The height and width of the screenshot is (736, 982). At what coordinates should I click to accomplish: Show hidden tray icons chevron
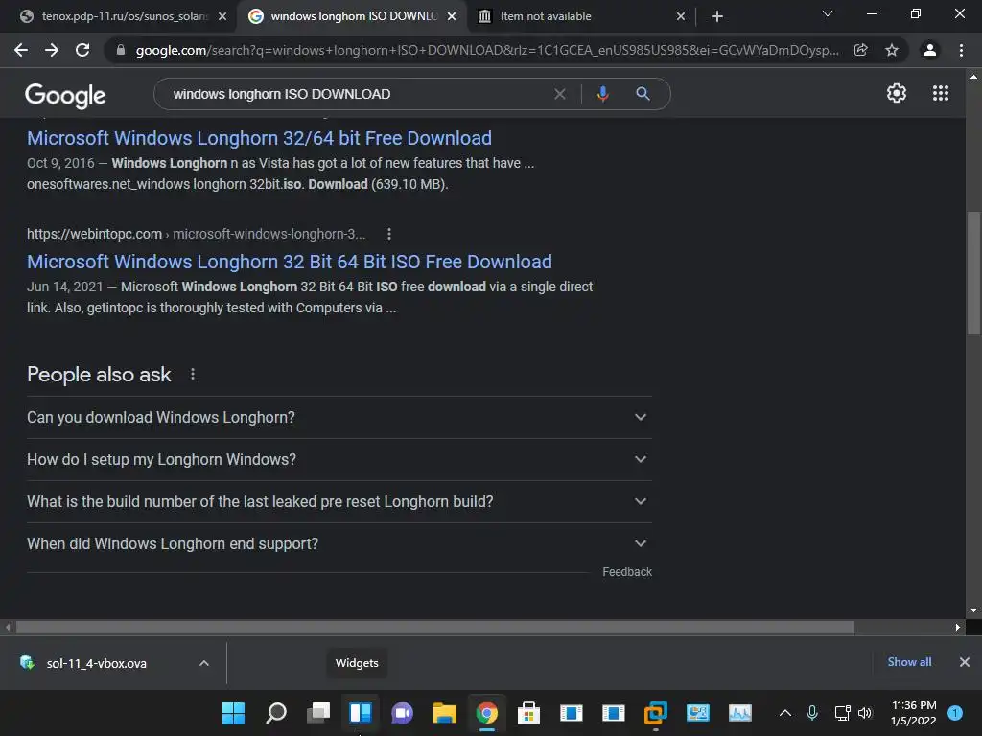tap(784, 713)
